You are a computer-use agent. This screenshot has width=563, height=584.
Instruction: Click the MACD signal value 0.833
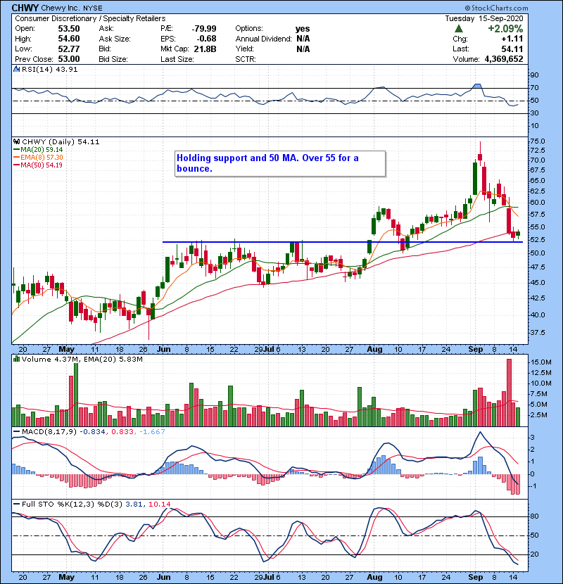pos(122,432)
